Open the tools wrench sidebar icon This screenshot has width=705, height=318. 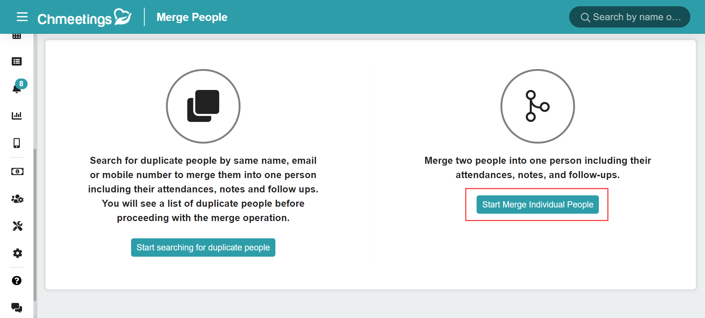[x=17, y=226]
